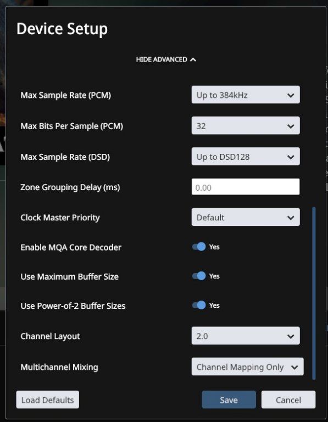This screenshot has height=422, width=328.
Task: Click the Cancel button
Action: click(288, 399)
